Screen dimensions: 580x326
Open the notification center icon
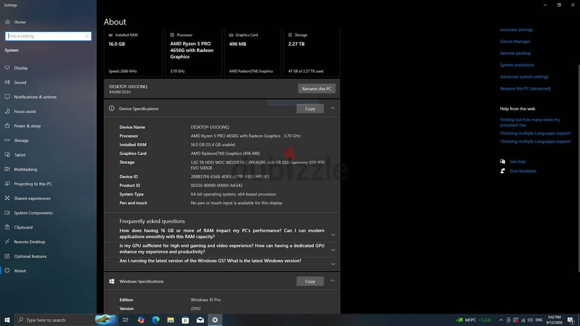tap(570, 320)
